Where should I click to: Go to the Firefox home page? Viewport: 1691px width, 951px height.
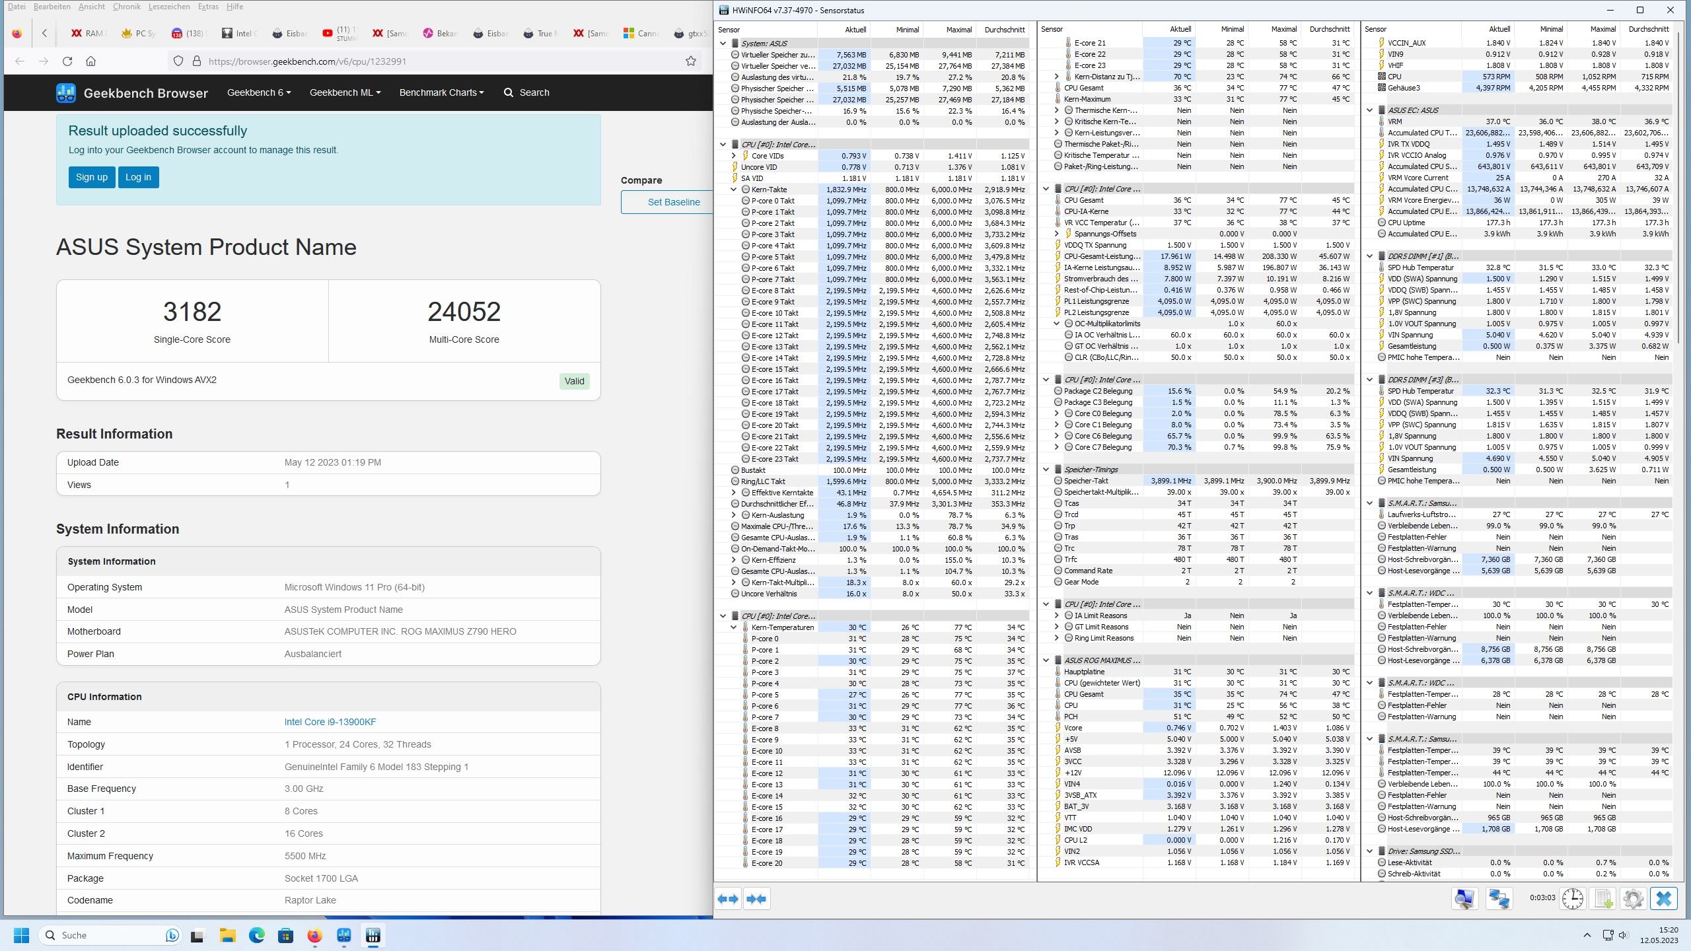coord(91,61)
